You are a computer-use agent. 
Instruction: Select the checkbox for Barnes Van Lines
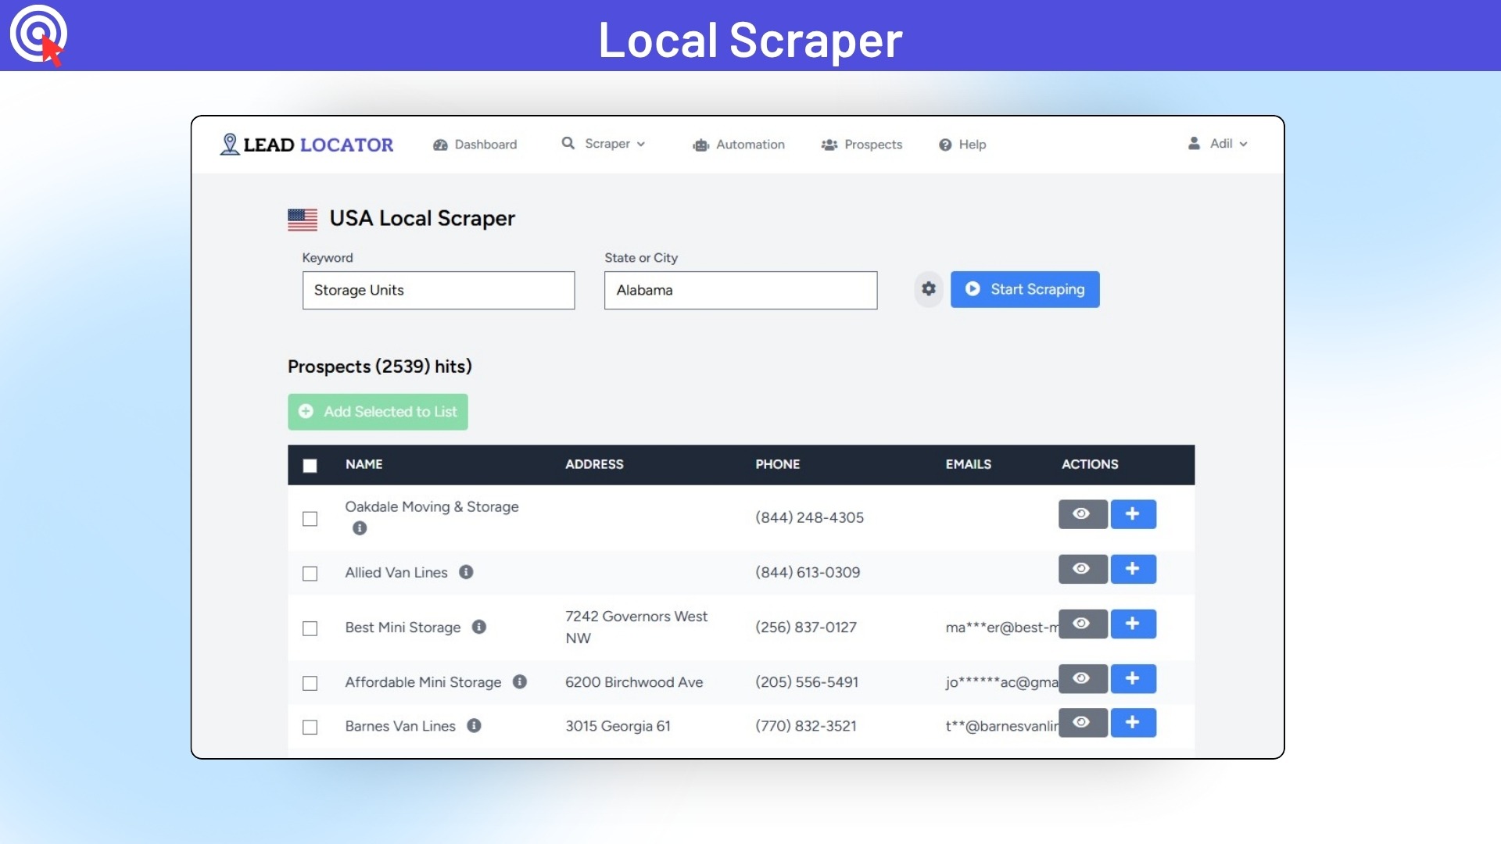click(310, 727)
